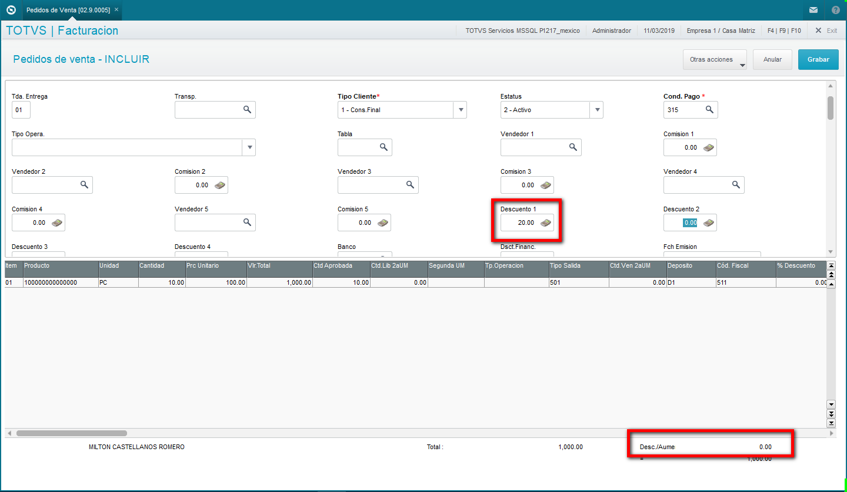
Task: Expand the Estatus dropdown
Action: pos(596,110)
